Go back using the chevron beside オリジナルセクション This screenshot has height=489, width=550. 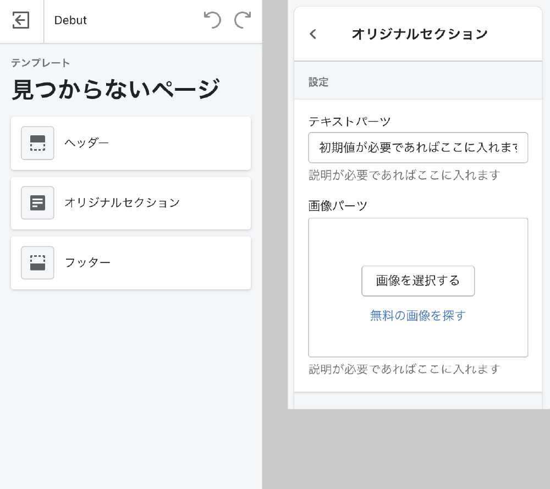tap(313, 34)
